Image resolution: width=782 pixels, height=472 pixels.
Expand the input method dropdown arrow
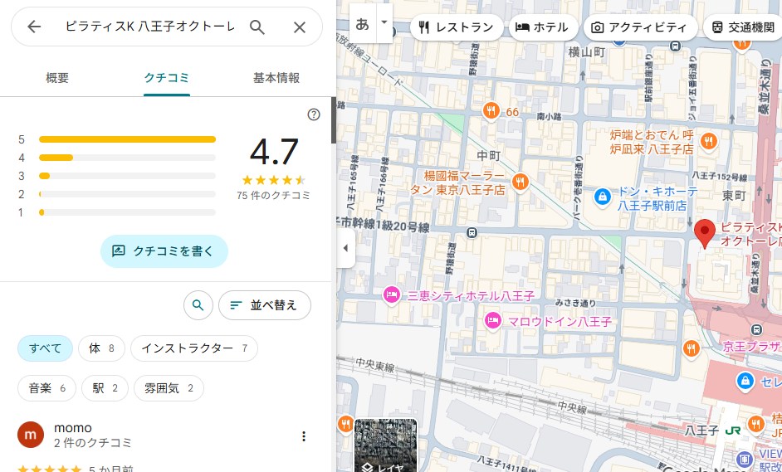(x=384, y=24)
